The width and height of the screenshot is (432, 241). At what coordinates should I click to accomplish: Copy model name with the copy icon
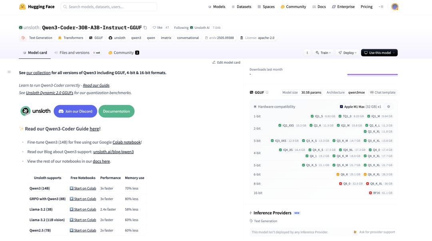click(x=145, y=28)
